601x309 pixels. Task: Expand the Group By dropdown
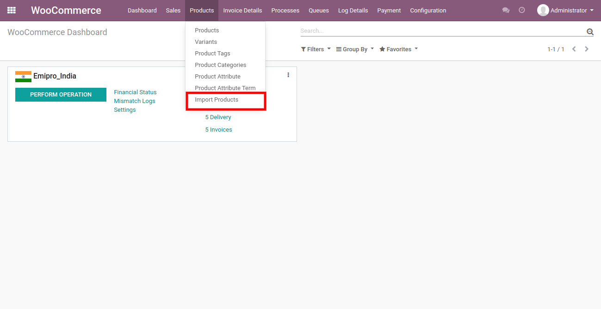tap(355, 49)
